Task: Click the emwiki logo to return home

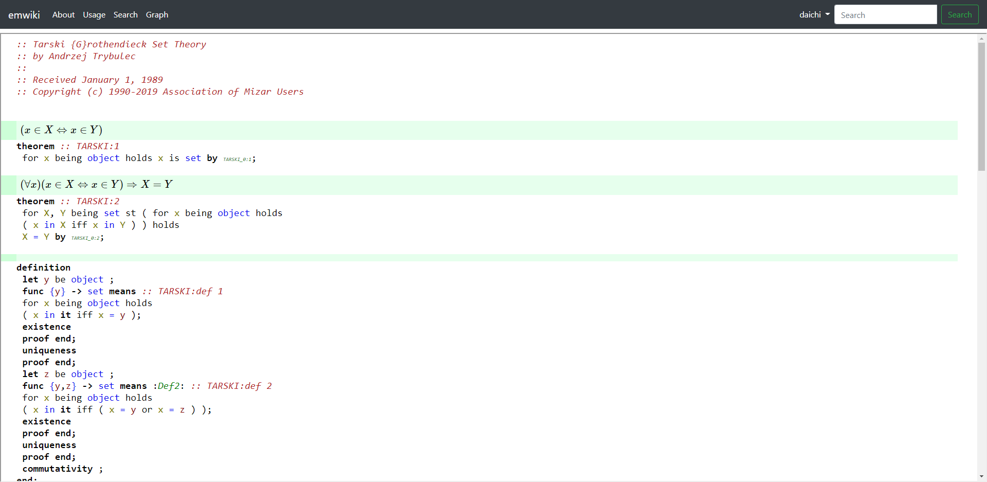Action: [x=24, y=14]
